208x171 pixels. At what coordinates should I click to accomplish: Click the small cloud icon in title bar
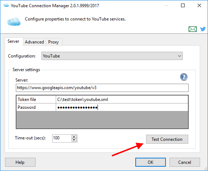6,5
